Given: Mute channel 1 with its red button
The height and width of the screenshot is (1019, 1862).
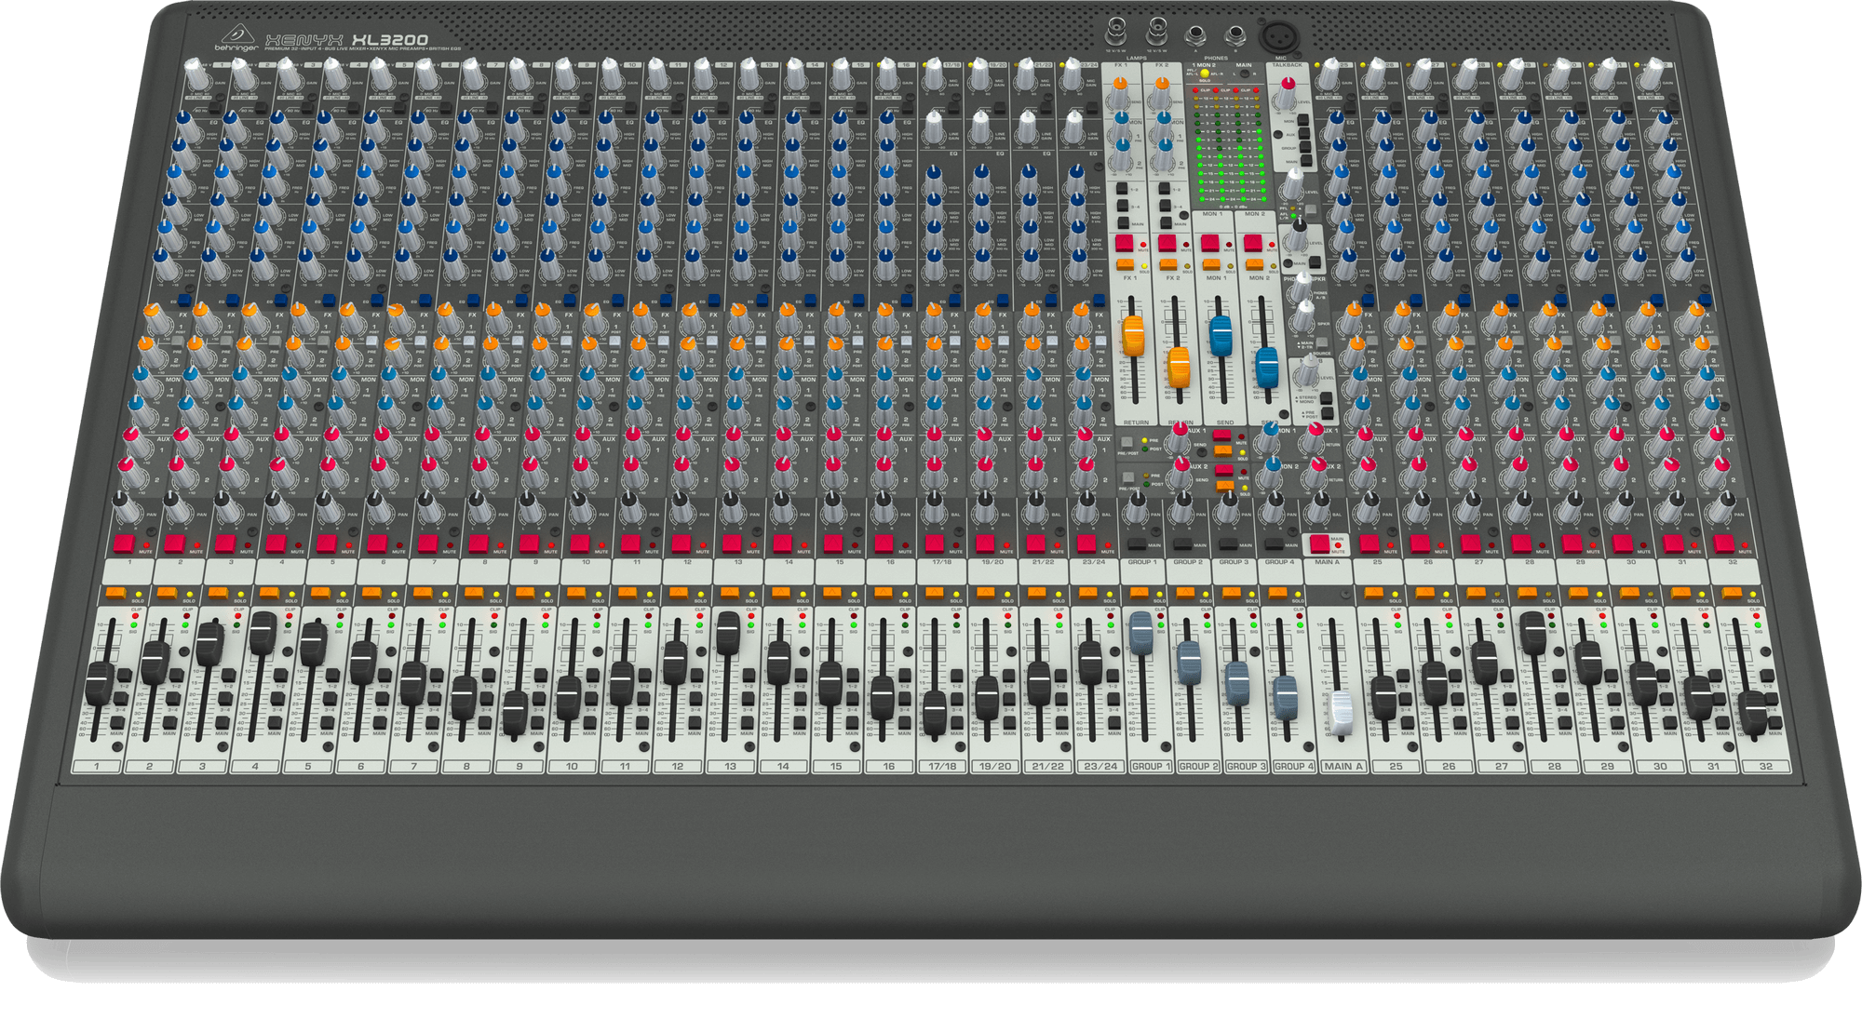Looking at the screenshot, I should pyautogui.click(x=124, y=543).
